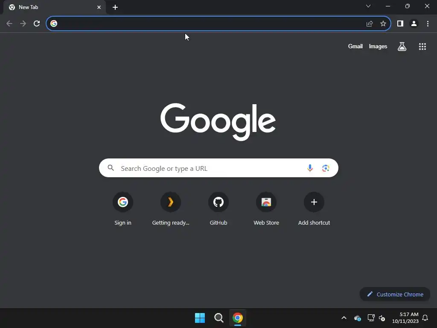
Task: Click muted volume tray icon
Action: click(x=382, y=318)
